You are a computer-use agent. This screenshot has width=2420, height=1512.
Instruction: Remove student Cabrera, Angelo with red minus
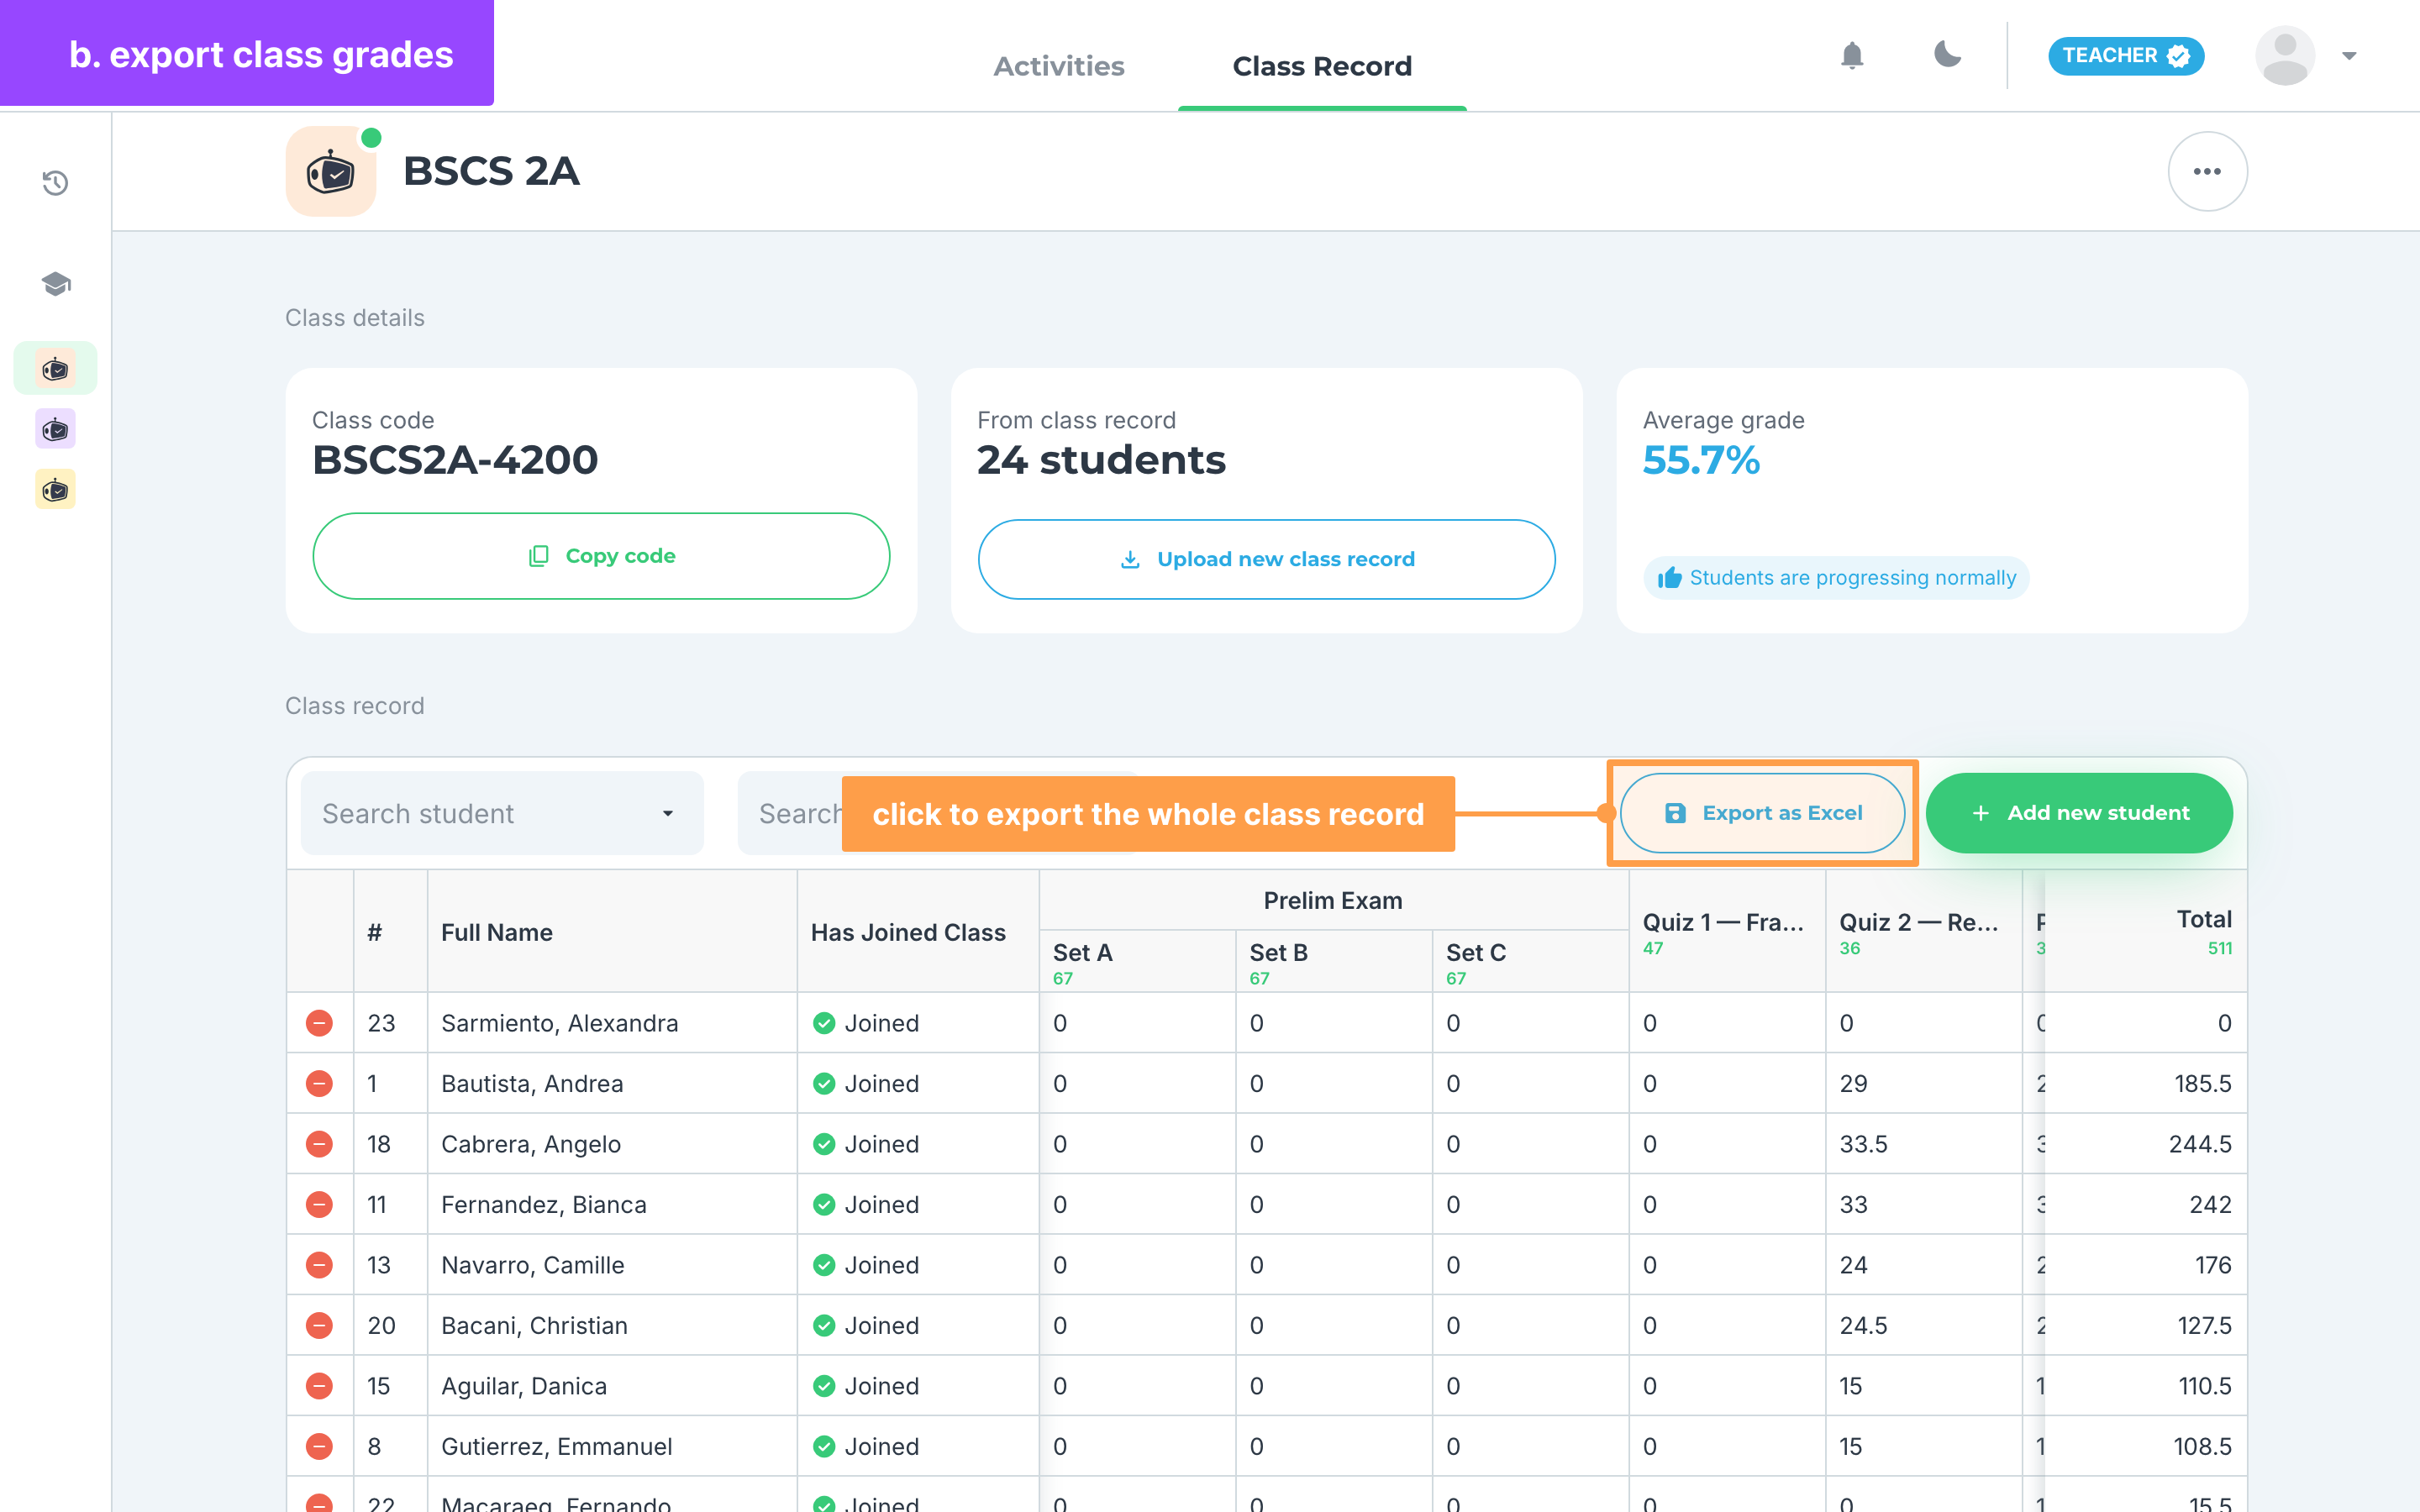[319, 1144]
